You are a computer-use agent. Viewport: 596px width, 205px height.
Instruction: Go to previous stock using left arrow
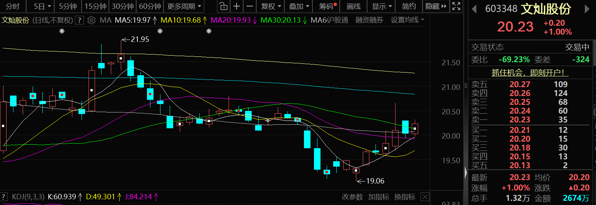(474, 9)
